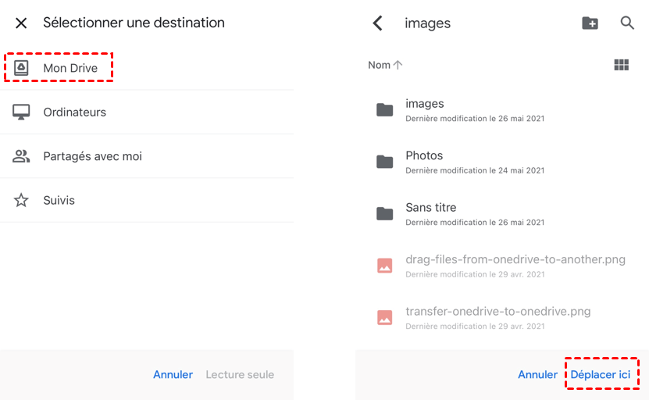649x400 pixels.
Task: Close the destination picker with X
Action: [21, 23]
